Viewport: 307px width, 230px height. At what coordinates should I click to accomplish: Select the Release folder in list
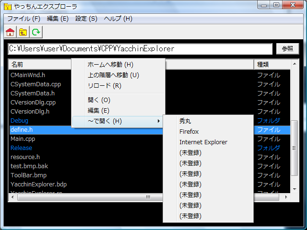[21, 148]
